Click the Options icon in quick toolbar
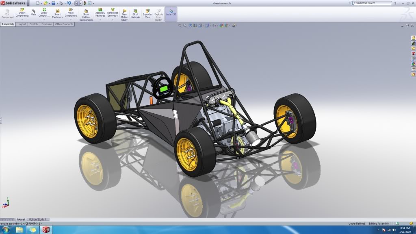 (90, 3)
